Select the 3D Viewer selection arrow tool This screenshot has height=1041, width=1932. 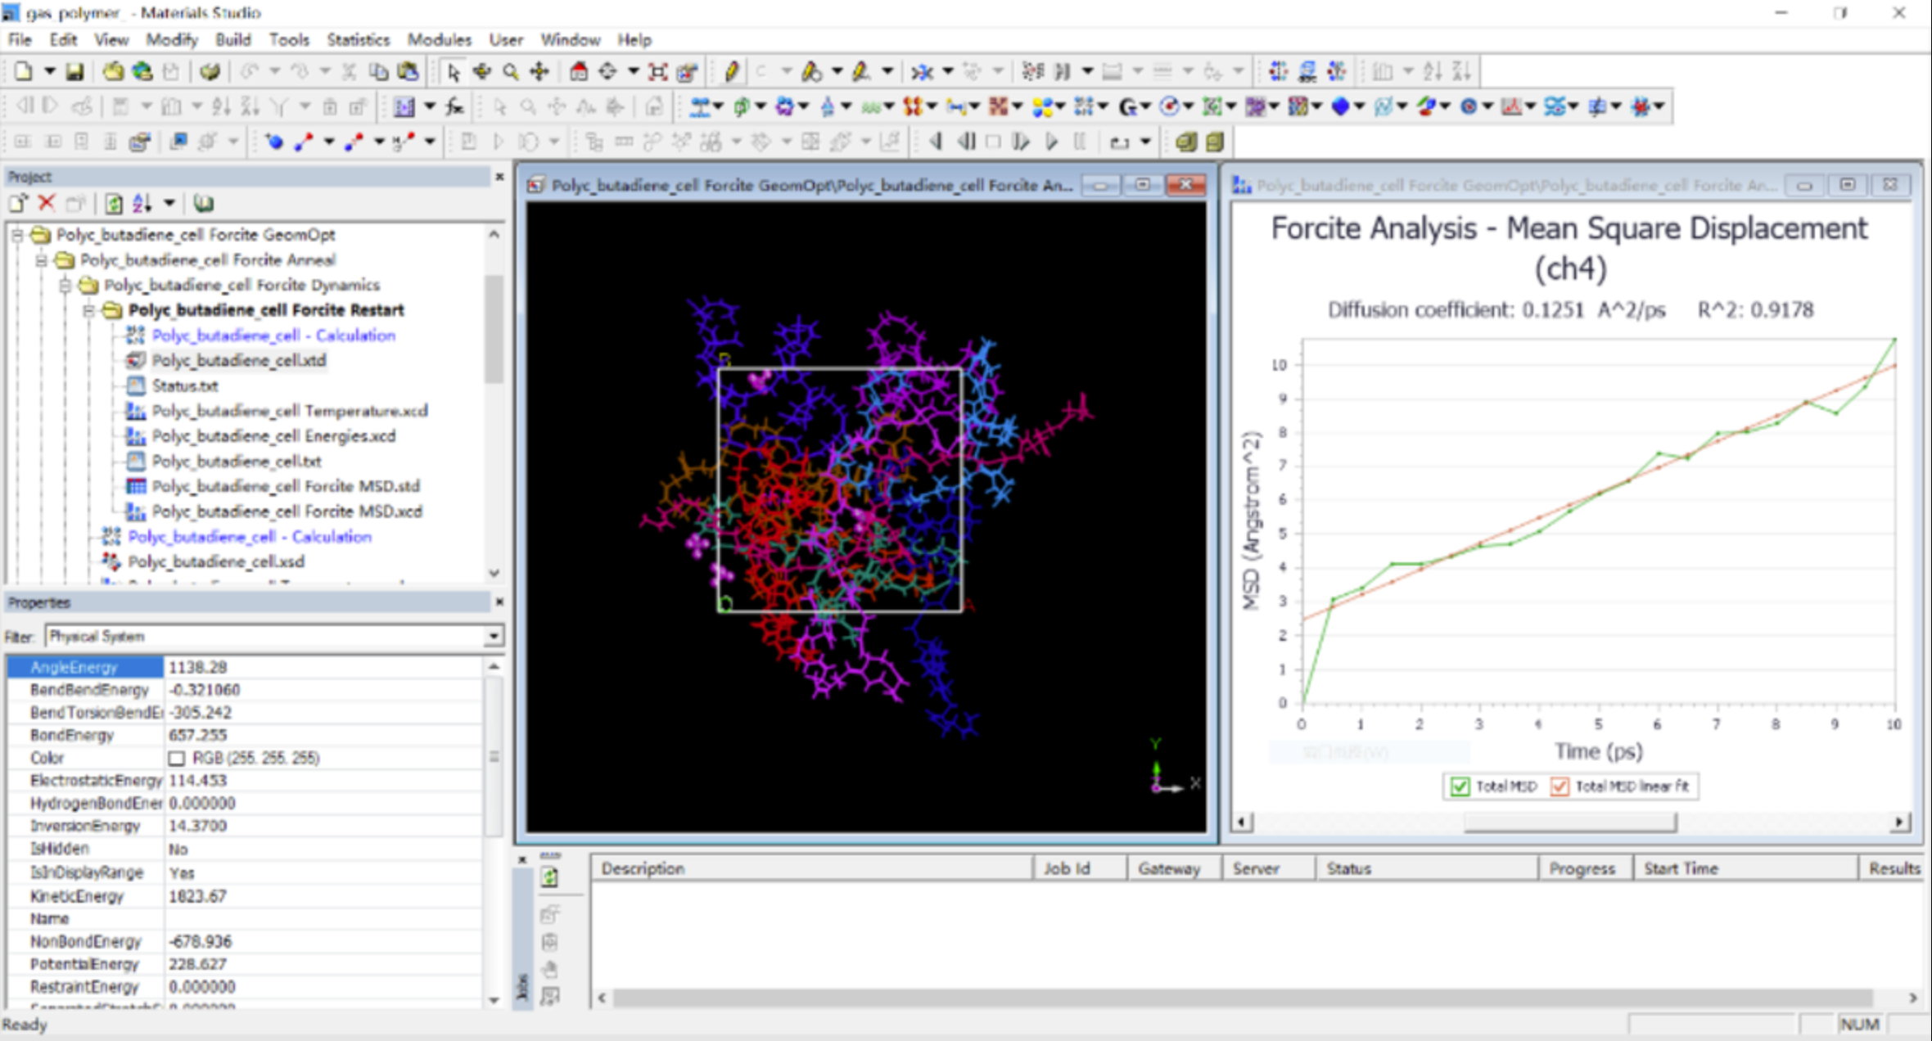tap(453, 72)
